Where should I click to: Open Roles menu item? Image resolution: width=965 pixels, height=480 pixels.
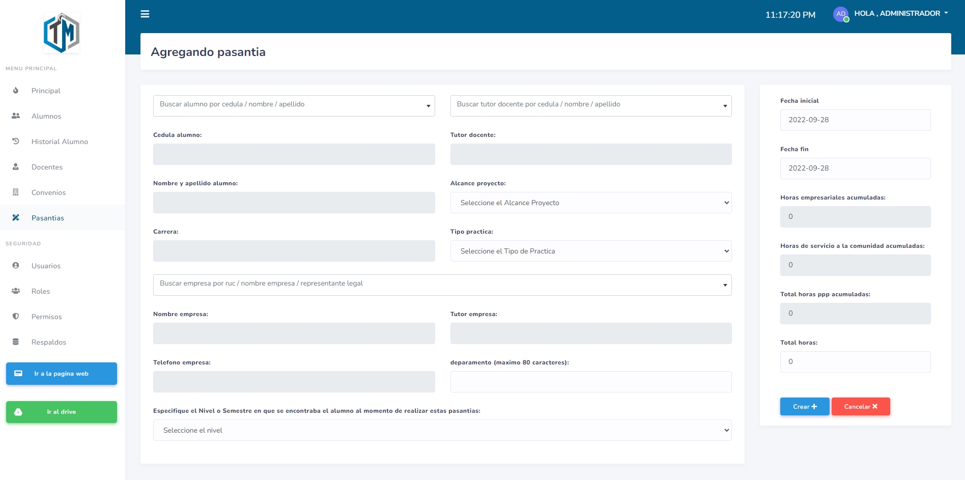[x=62, y=291]
